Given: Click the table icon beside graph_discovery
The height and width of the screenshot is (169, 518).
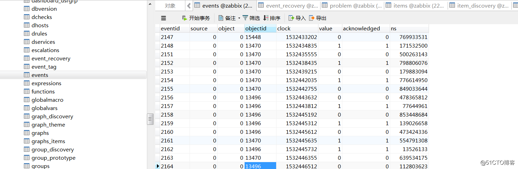Looking at the screenshot, I should [x=27, y=116].
